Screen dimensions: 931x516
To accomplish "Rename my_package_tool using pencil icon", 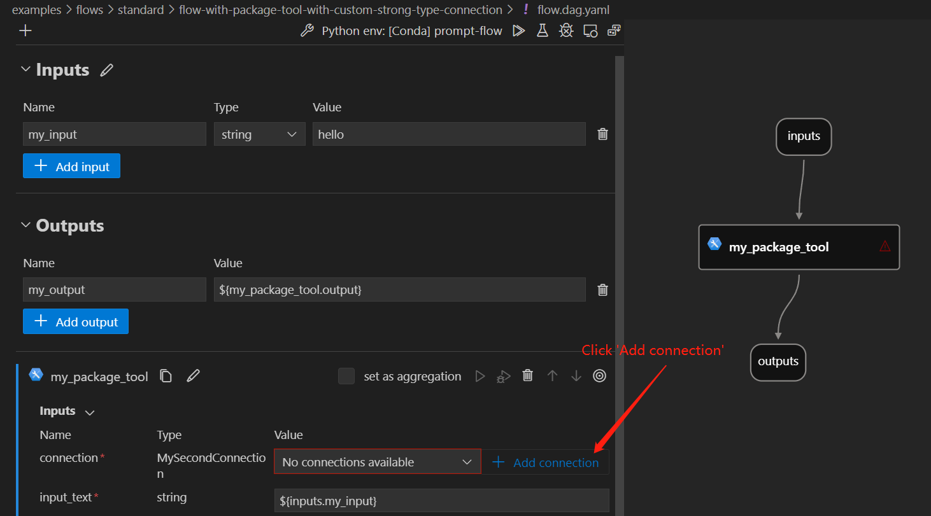I will tap(193, 376).
